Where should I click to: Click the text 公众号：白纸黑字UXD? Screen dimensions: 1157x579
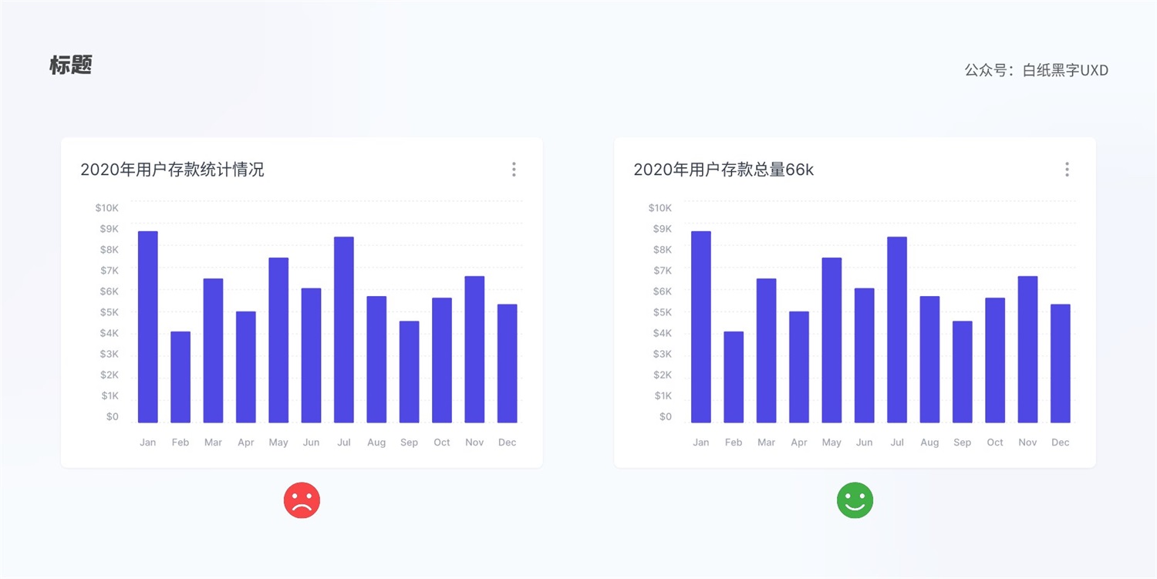coord(1036,70)
